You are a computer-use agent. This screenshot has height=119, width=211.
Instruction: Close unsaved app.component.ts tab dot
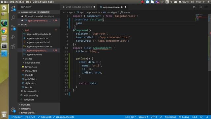coord(125,7)
